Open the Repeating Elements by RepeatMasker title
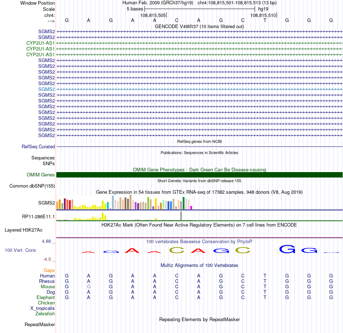Image resolution: width=343 pixels, height=333 pixels. (199, 319)
